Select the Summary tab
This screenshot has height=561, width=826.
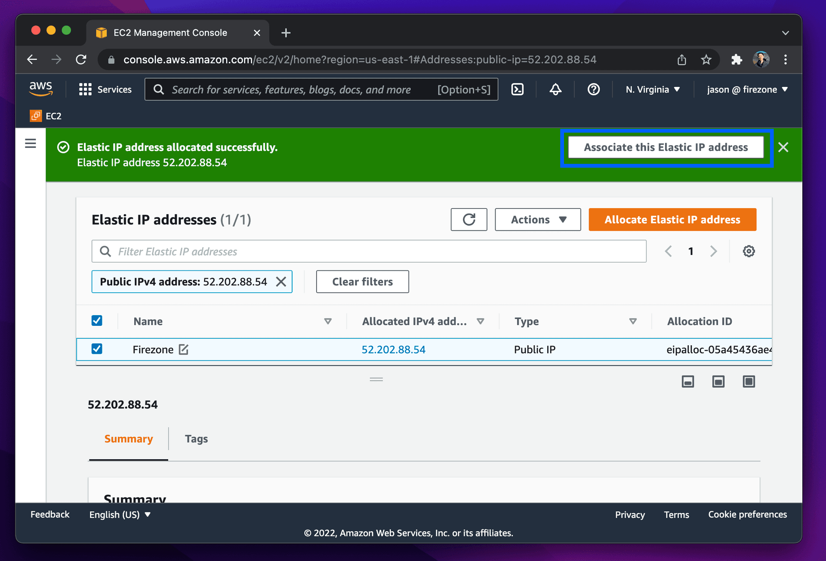tap(128, 438)
